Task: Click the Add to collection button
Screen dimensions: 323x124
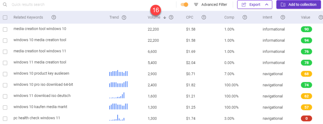Action: pos(298,4)
